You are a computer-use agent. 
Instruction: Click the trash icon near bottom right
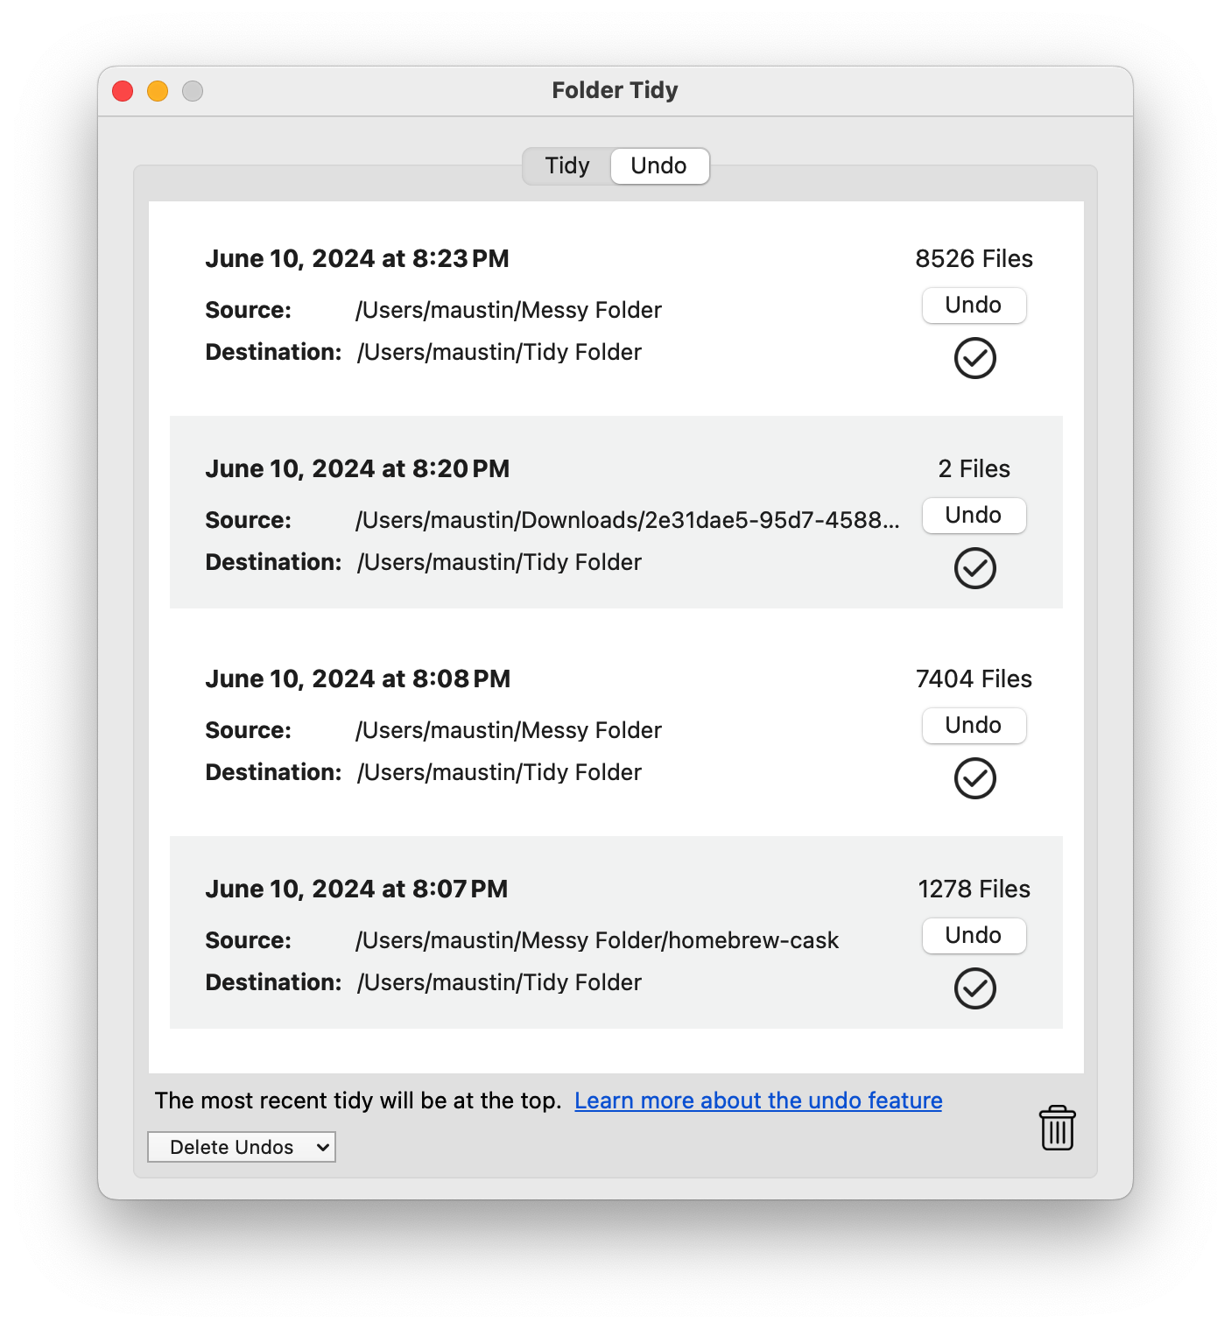pyautogui.click(x=1056, y=1128)
